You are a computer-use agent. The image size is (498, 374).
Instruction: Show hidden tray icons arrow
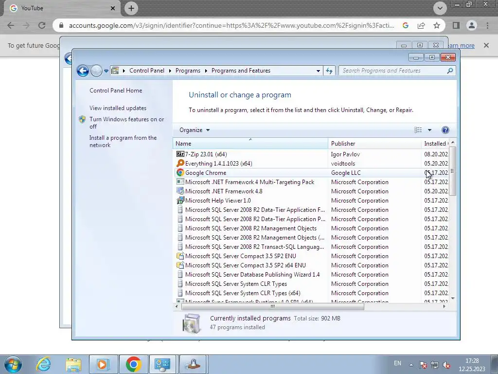click(x=411, y=365)
